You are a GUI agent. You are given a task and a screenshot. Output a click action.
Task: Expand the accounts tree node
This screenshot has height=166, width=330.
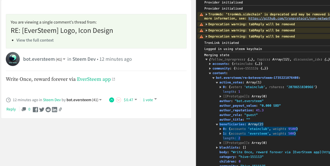(210, 64)
